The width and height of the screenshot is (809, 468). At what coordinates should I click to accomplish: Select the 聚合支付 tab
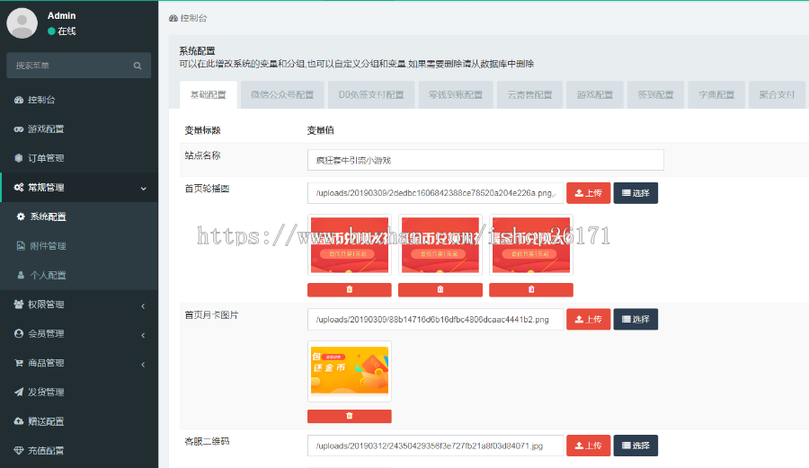coord(777,95)
